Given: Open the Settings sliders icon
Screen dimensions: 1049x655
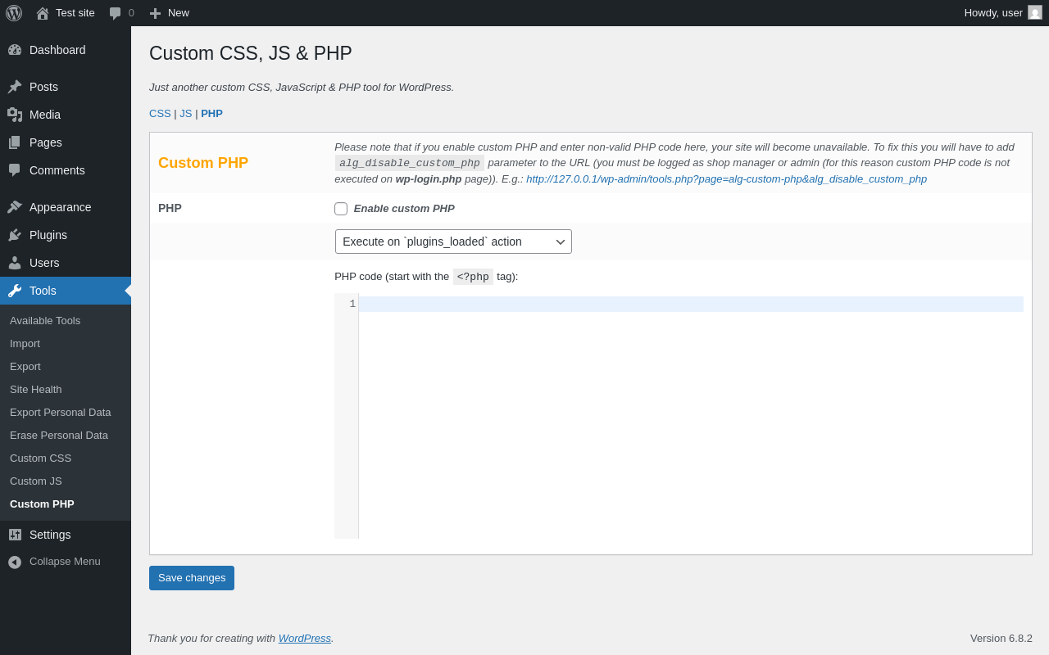Looking at the screenshot, I should tap(15, 535).
